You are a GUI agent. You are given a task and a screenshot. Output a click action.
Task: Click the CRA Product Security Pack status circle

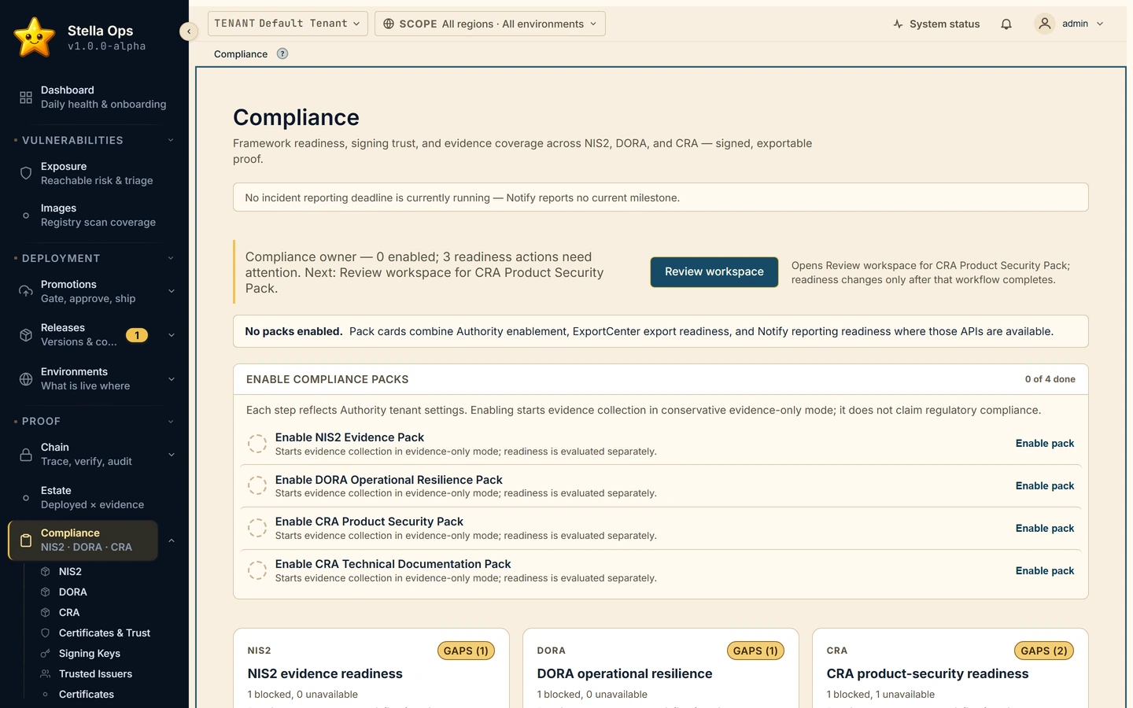coord(257,528)
